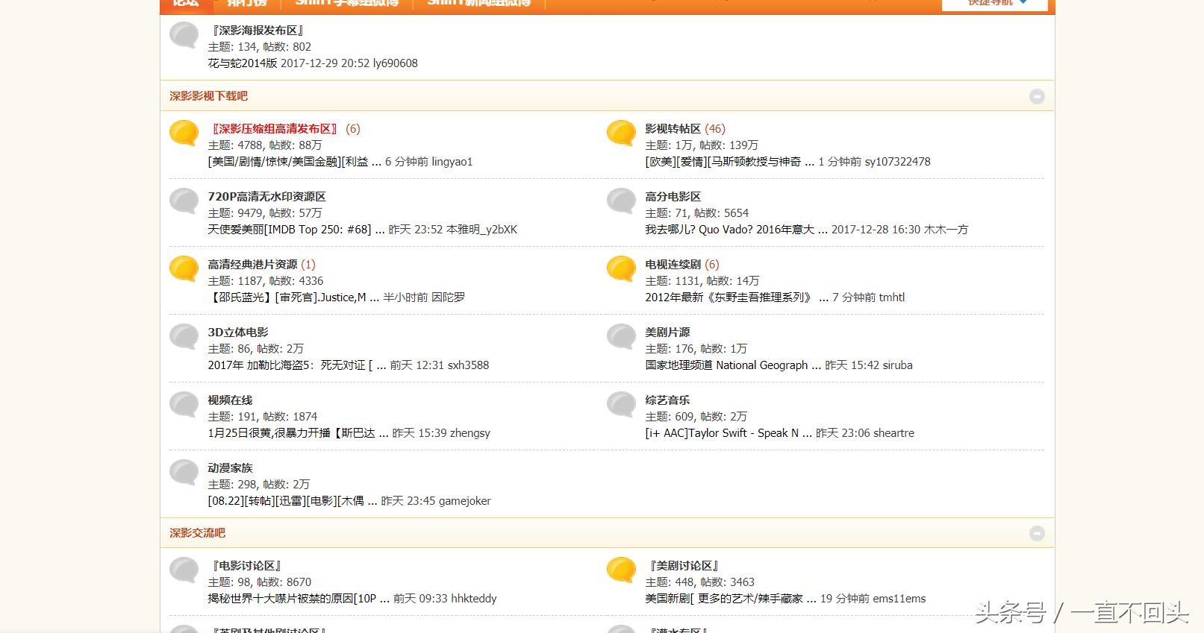Screen dimensions: 1204x633
Task: Click the gray bubble icon beside 动漫家族
Action: pos(184,472)
